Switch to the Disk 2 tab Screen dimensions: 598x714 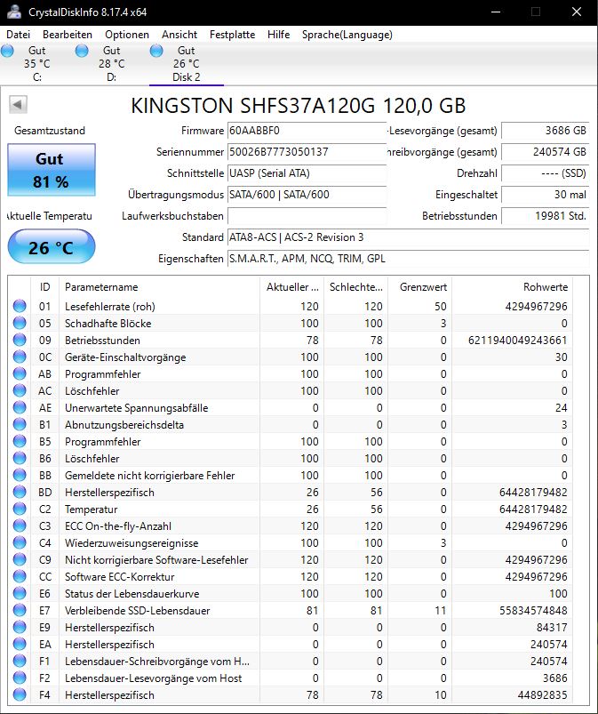(186, 64)
